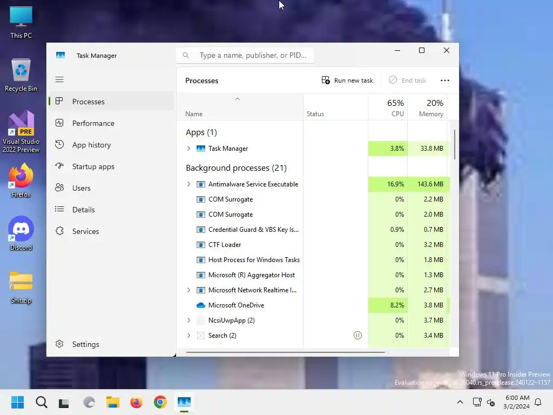
Task: Open the Details tab
Action: point(111,210)
